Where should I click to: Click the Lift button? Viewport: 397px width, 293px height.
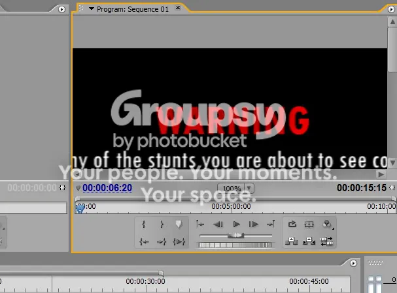(292, 241)
